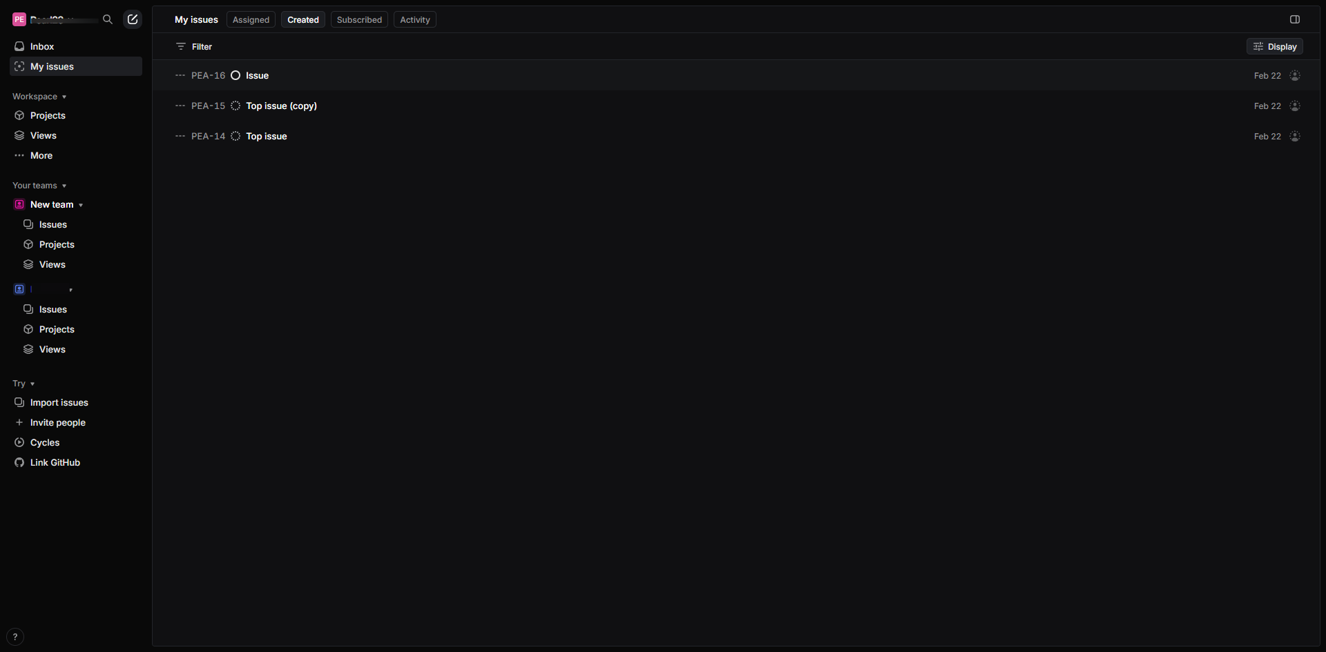Toggle the right sidebar panel icon
This screenshot has width=1326, height=652.
pyautogui.click(x=1295, y=19)
